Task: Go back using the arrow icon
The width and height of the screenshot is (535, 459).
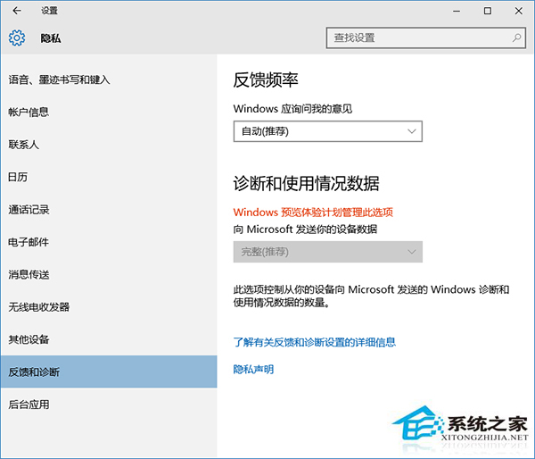Action: click(x=16, y=11)
